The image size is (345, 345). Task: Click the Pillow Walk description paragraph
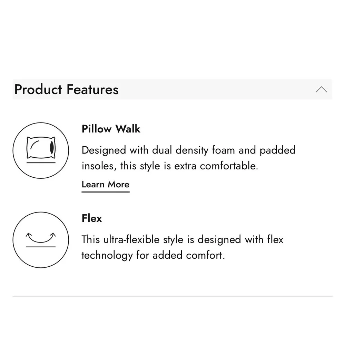tap(189, 158)
